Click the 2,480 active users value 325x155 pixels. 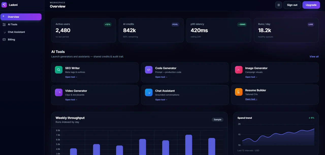coord(63,30)
